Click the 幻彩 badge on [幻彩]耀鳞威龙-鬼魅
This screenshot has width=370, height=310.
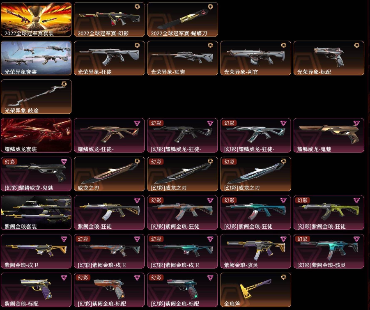point(10,162)
